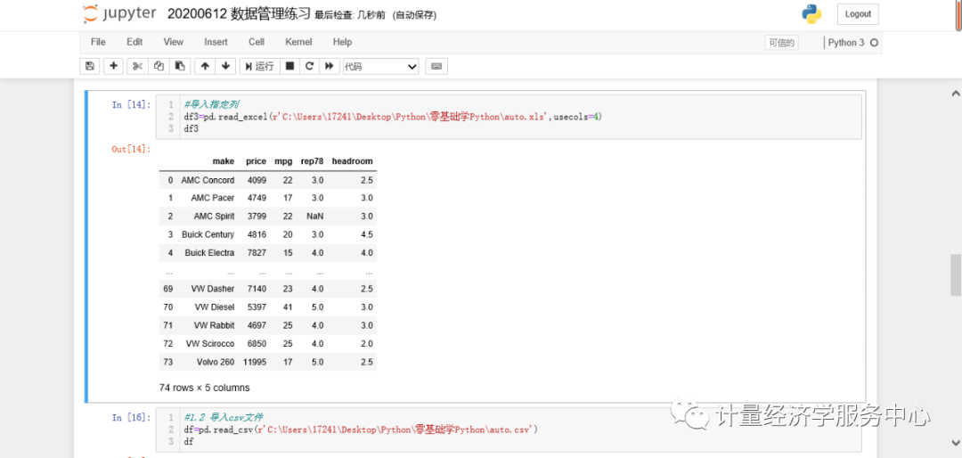Select the VW Diesel cell
The image size is (962, 458).
215,307
